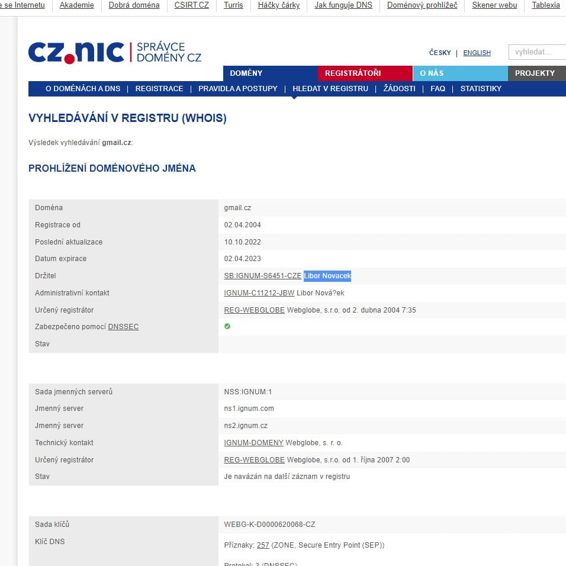The image size is (566, 566).
Task: Select the Hledat v registru menu item
Action: [330, 89]
